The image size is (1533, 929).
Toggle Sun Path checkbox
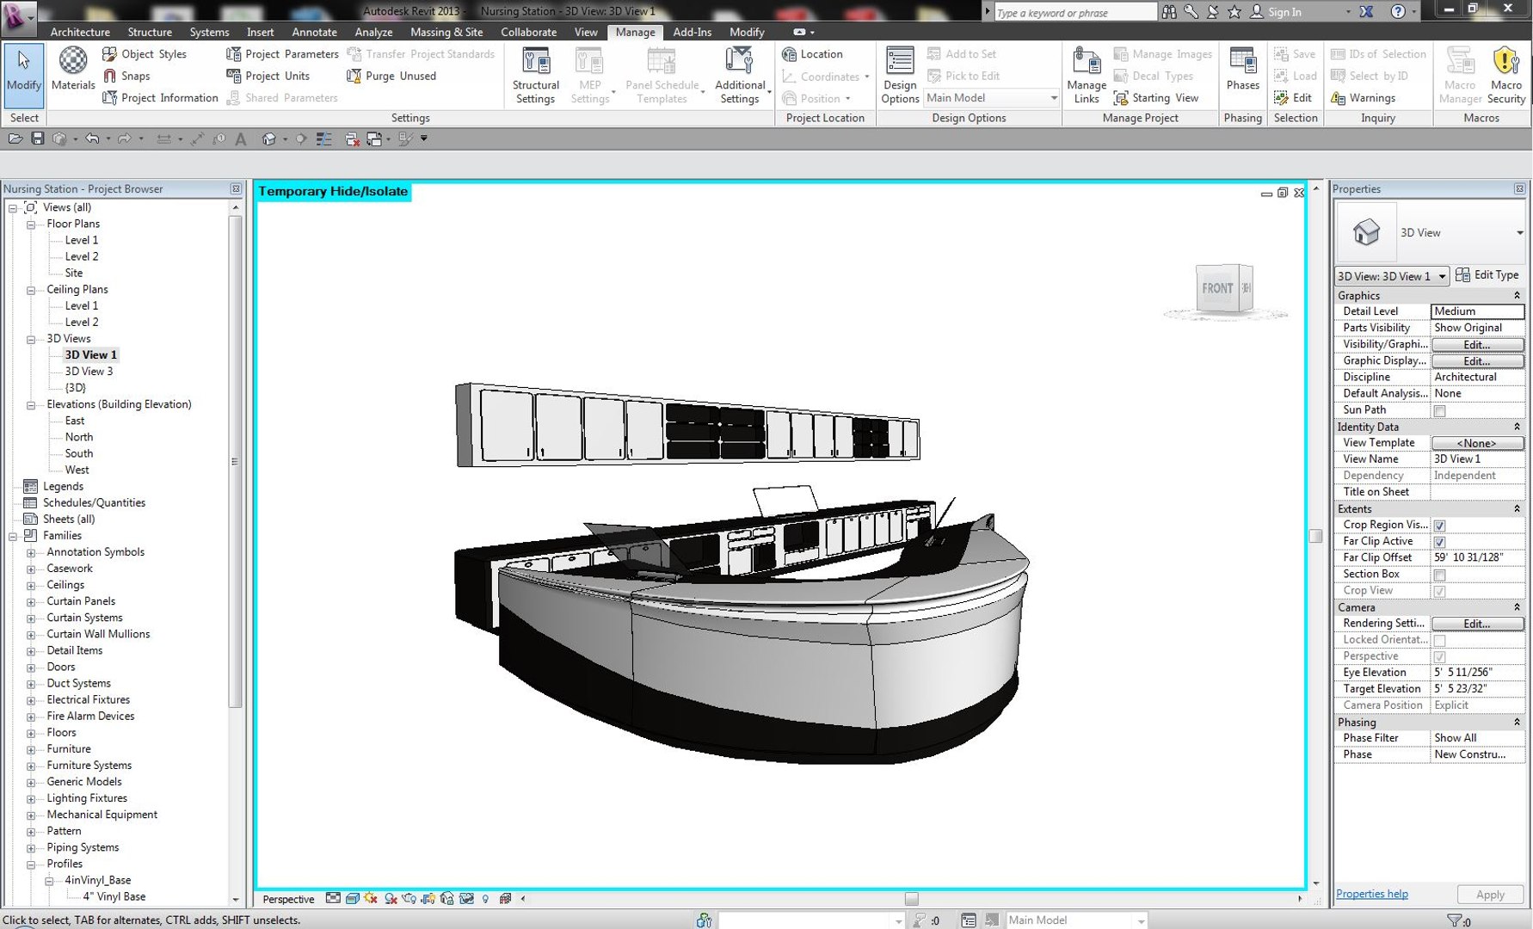click(1439, 411)
